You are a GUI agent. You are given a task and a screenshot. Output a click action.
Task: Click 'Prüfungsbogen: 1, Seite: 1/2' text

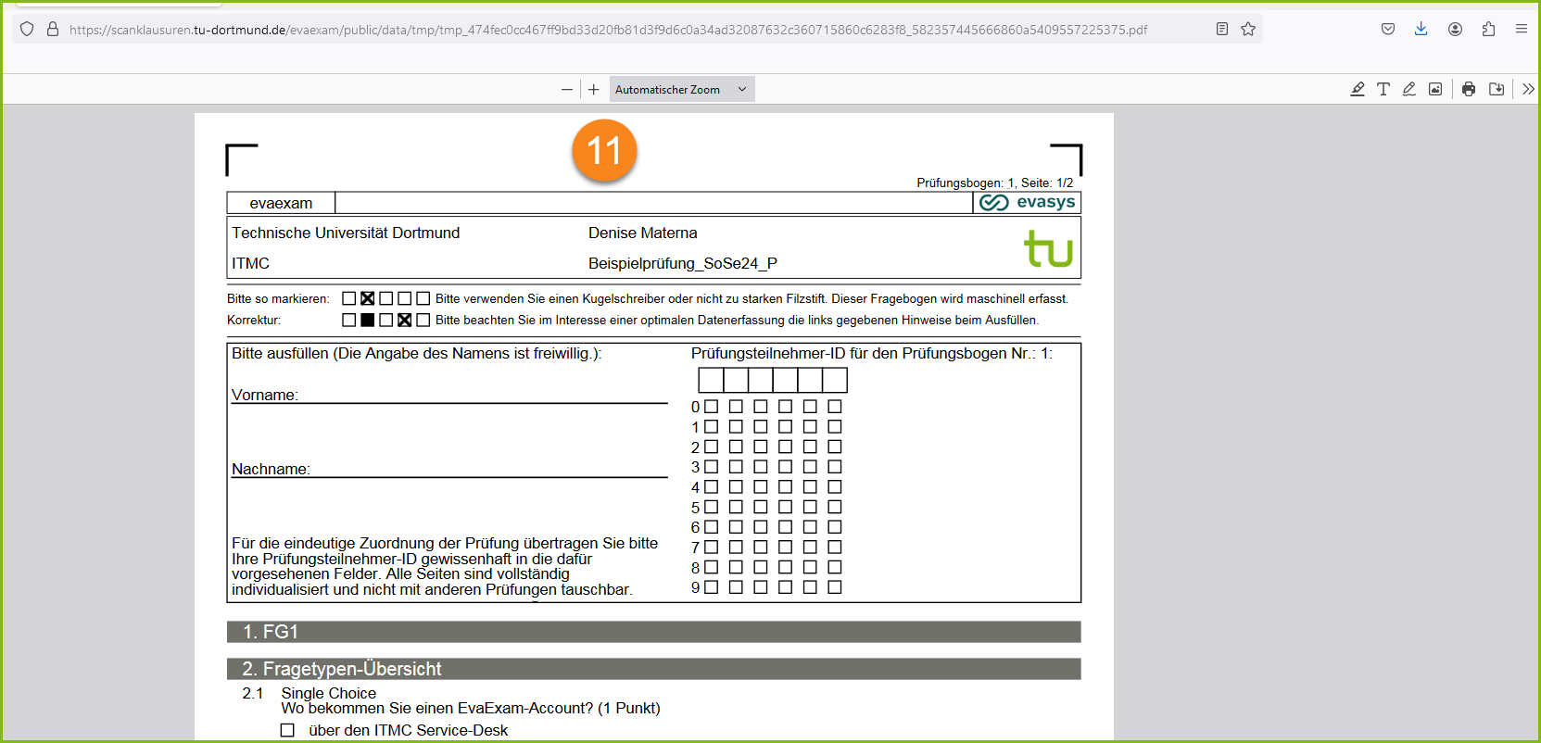pyautogui.click(x=995, y=183)
